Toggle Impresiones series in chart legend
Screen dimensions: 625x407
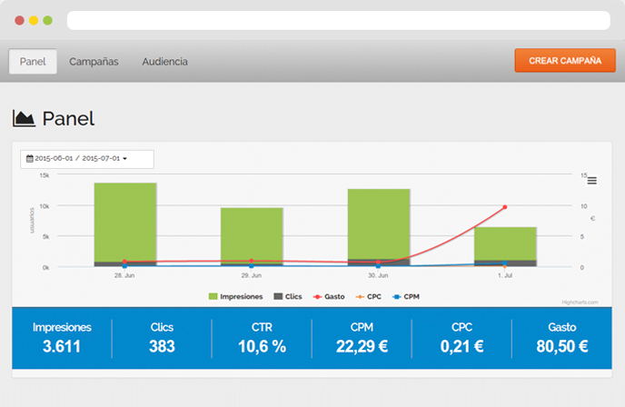tap(236, 296)
